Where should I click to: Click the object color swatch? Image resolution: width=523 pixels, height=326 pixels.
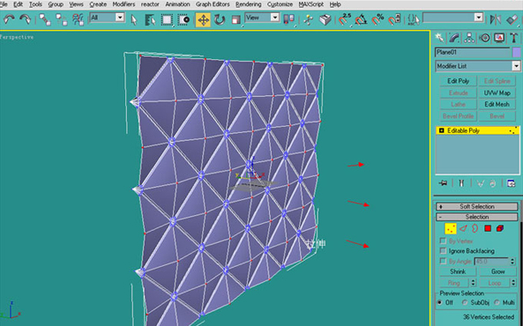point(516,52)
